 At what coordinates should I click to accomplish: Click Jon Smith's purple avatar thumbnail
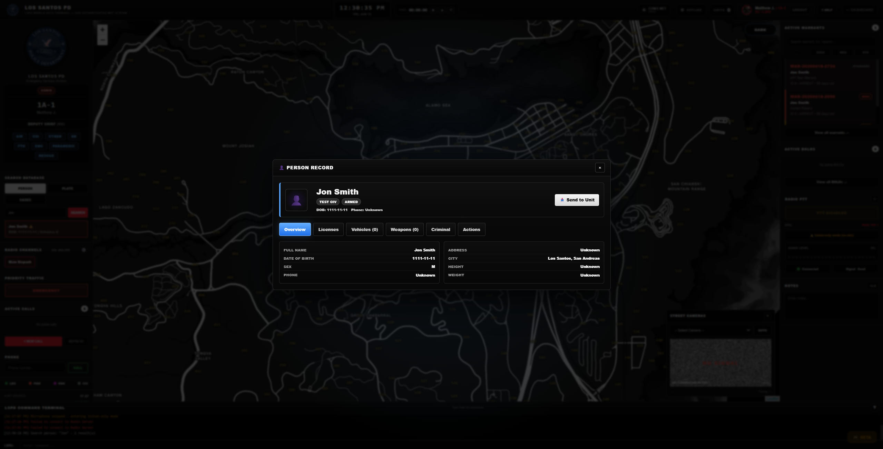pyautogui.click(x=296, y=200)
